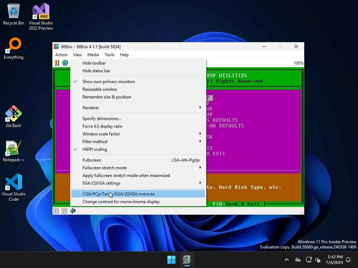Click the taskbar clock and date
The image size is (358, 268).
pyautogui.click(x=334, y=260)
